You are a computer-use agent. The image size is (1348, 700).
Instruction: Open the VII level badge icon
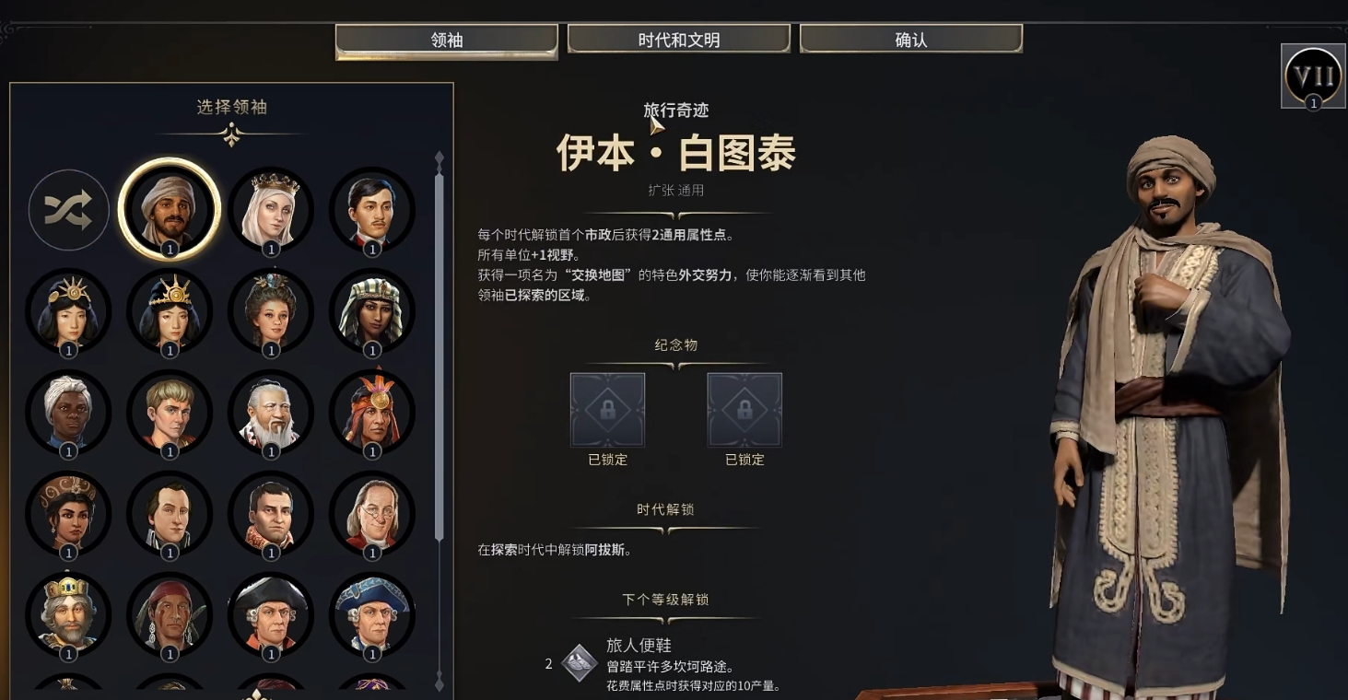pyautogui.click(x=1313, y=76)
